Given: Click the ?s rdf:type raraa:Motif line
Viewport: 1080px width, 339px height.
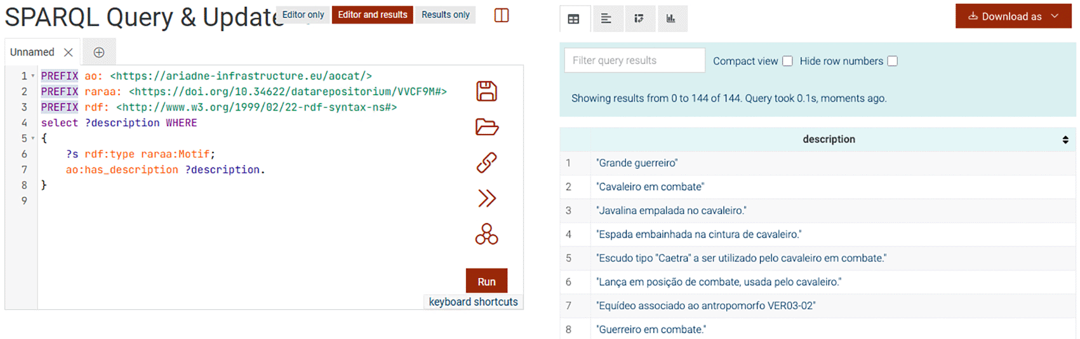Looking at the screenshot, I should coord(140,154).
